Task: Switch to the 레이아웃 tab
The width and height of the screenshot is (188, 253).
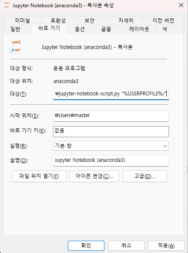Action: (139, 29)
